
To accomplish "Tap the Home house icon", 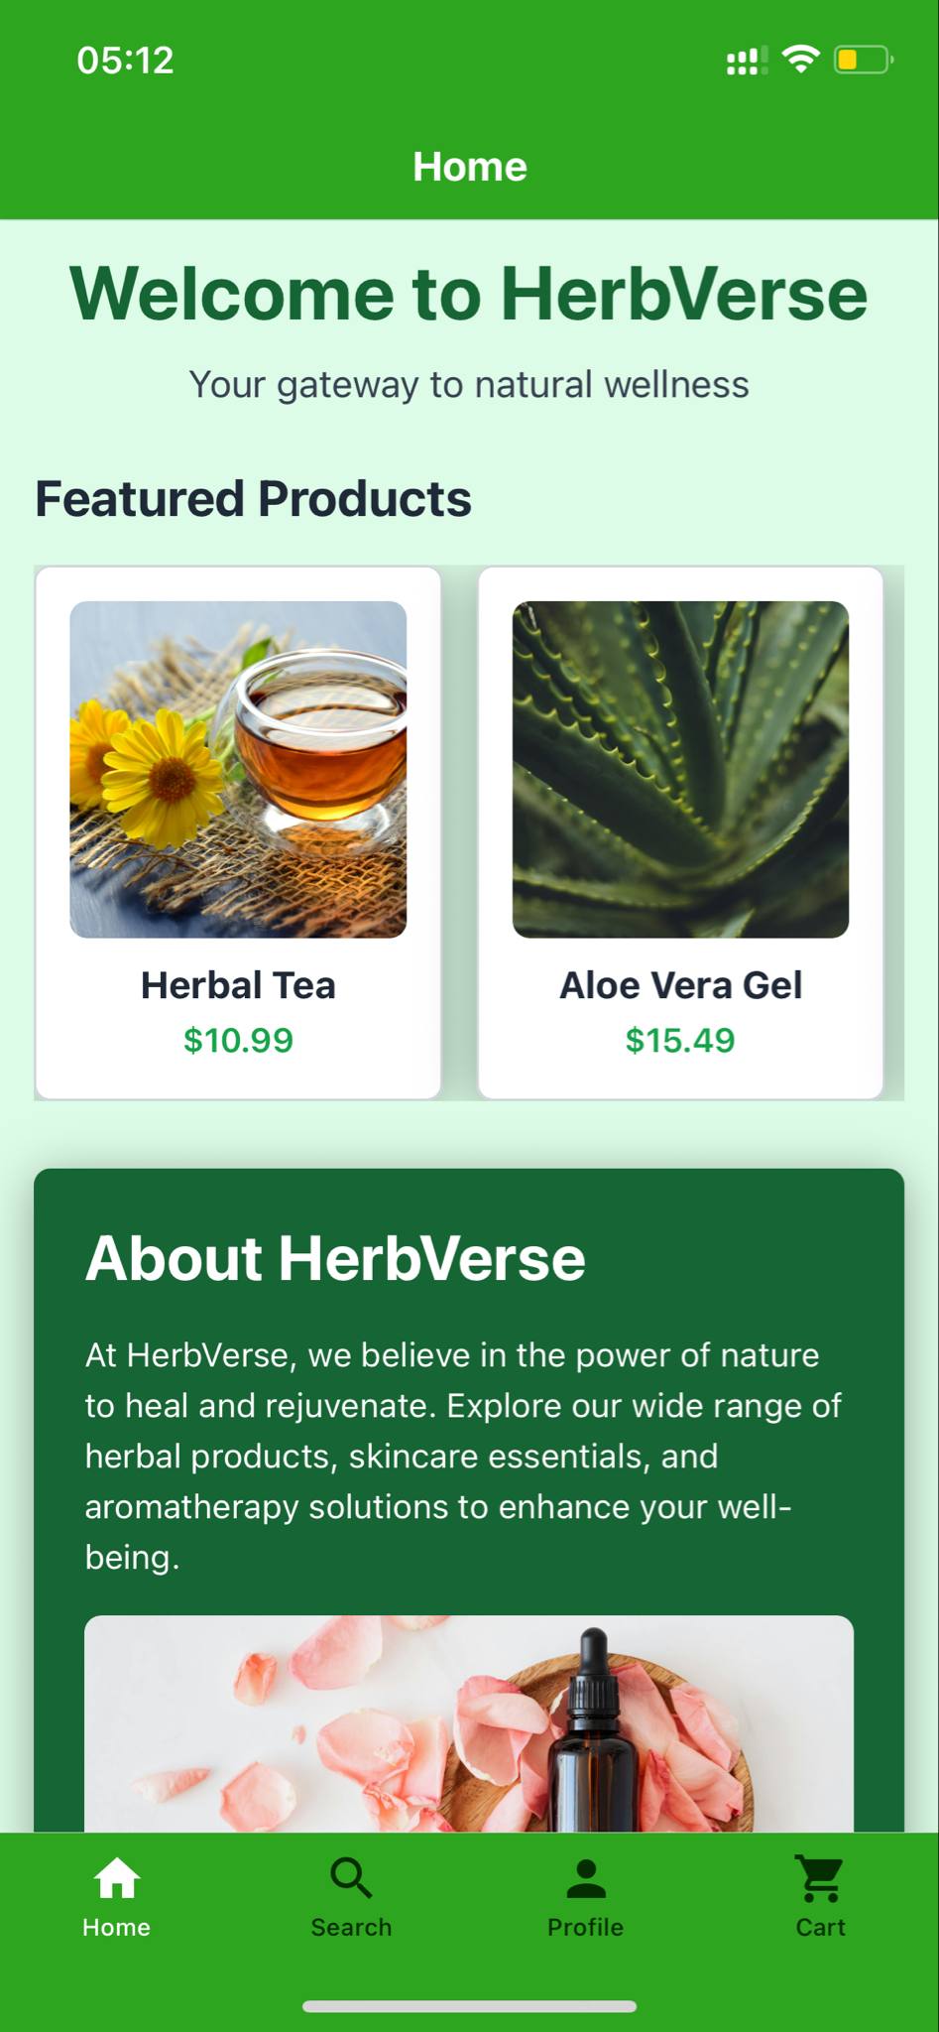I will point(116,1878).
